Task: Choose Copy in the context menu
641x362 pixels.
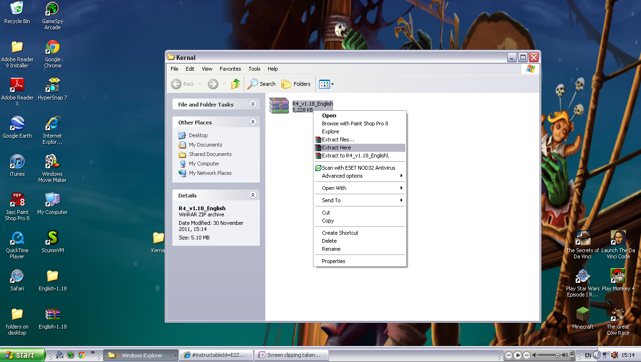Action: 360,221
